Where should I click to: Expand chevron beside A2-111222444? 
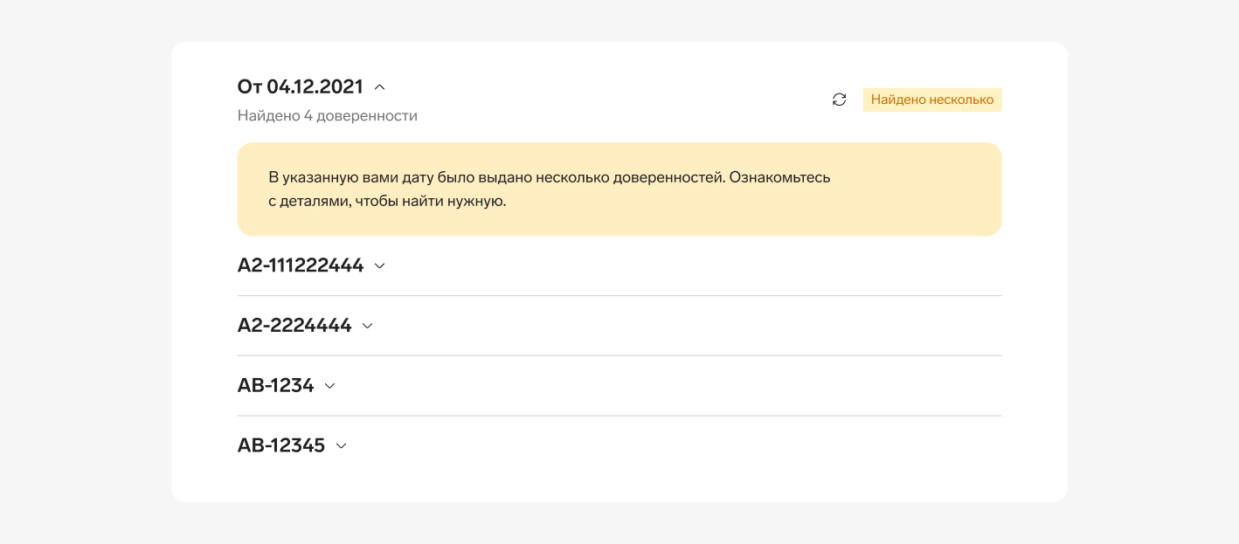(x=379, y=266)
